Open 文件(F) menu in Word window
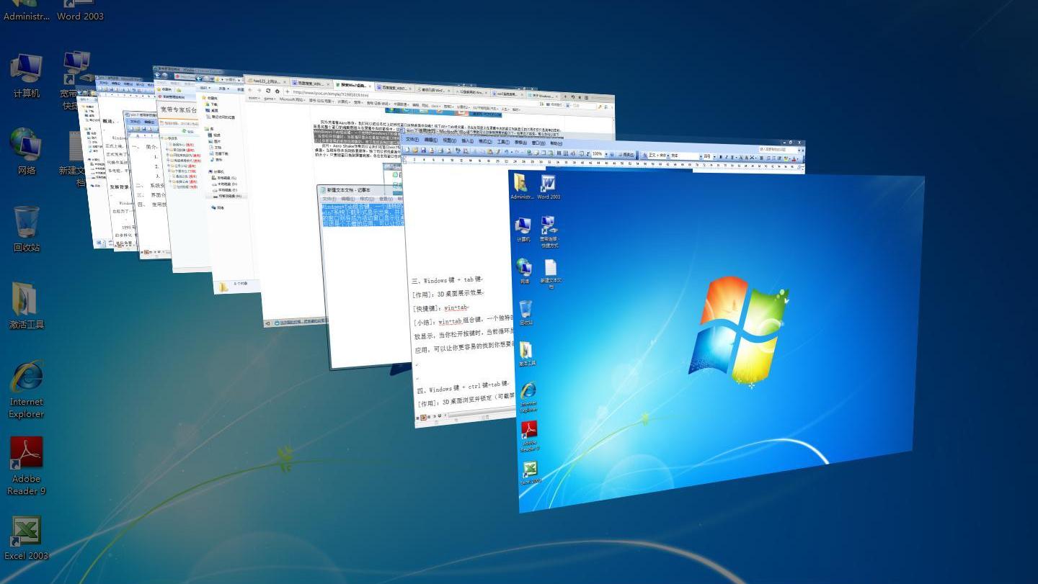The width and height of the screenshot is (1038, 584). (412, 140)
